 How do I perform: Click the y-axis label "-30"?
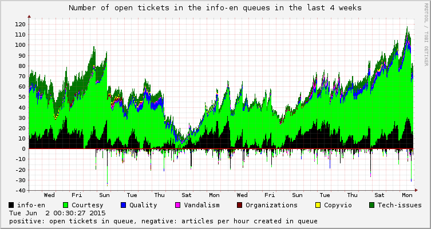[20, 180]
